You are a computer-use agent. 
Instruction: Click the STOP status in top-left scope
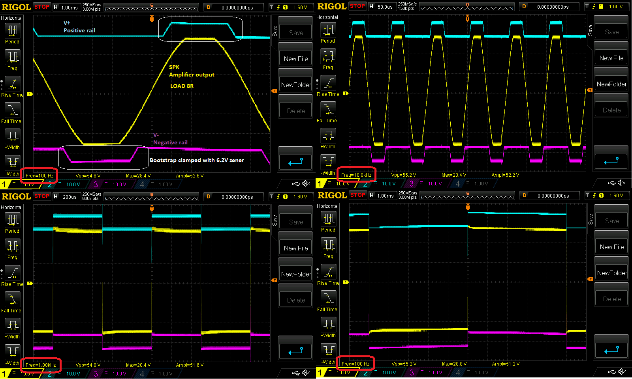point(42,7)
